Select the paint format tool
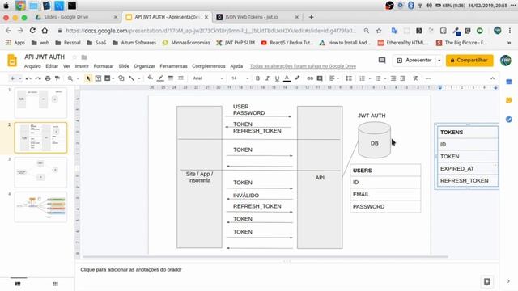The image size is (518, 291). (57, 78)
